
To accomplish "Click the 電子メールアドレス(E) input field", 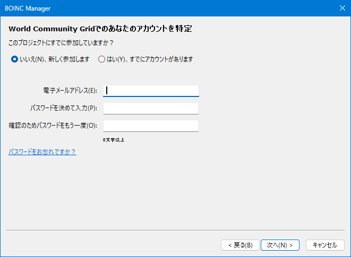I will (x=151, y=91).
